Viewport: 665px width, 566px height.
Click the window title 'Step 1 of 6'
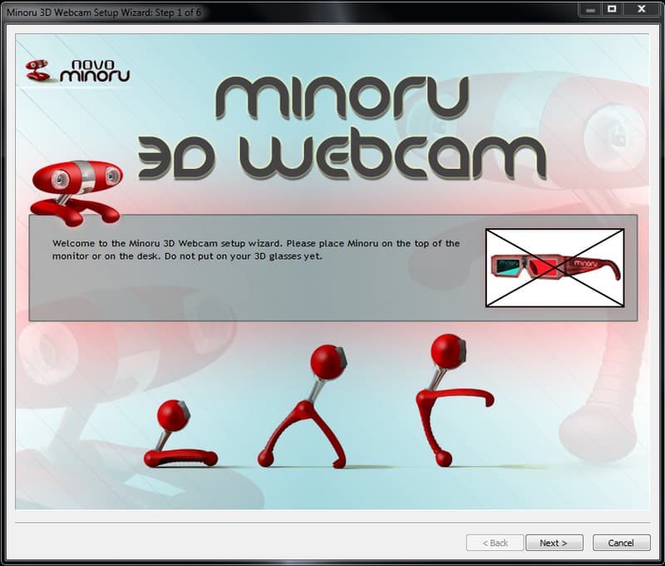tap(178, 12)
